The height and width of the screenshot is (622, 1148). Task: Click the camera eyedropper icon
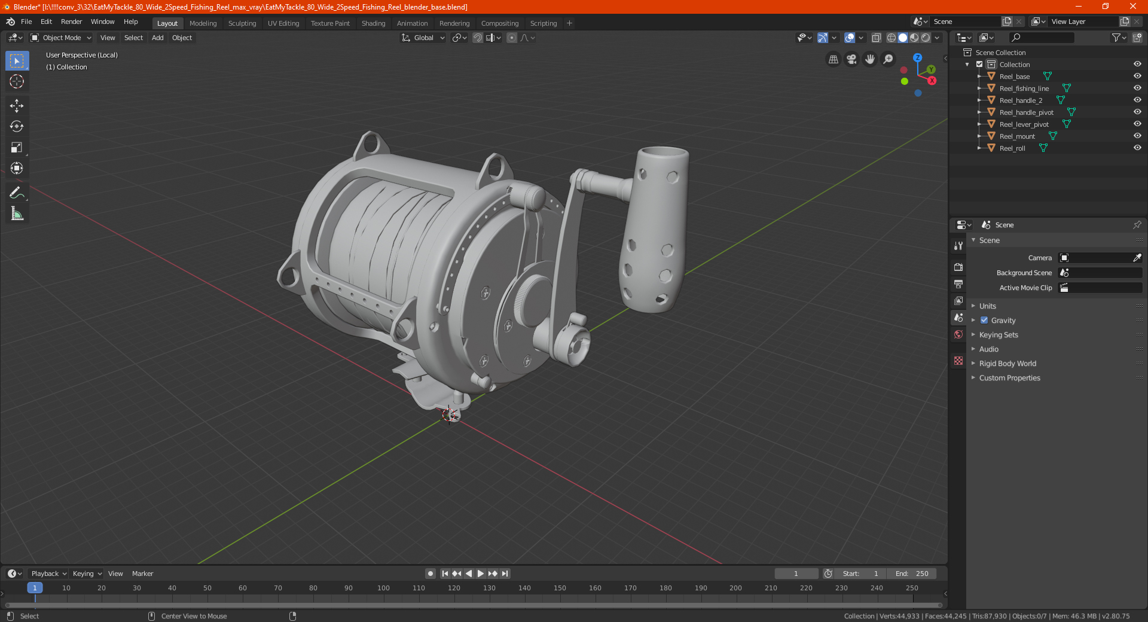(x=1137, y=258)
